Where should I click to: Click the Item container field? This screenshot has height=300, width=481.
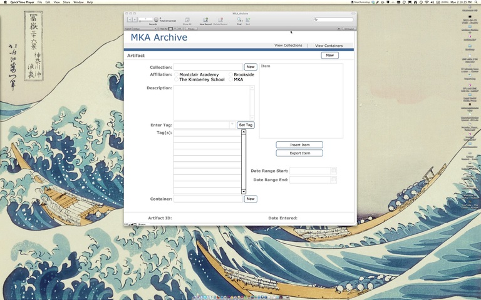(301, 101)
